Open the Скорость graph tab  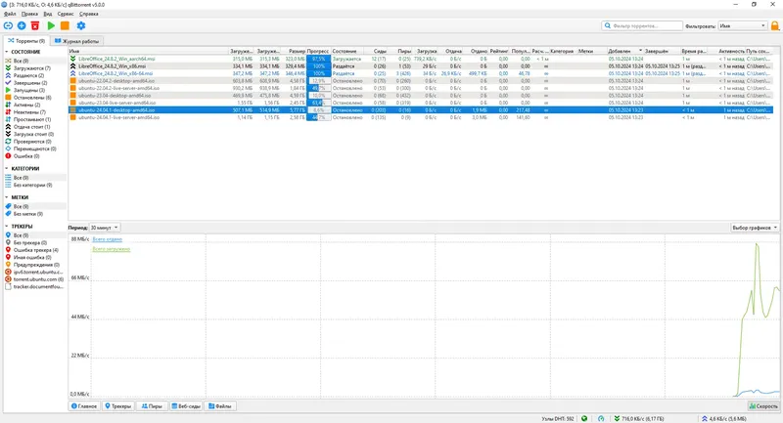point(763,406)
